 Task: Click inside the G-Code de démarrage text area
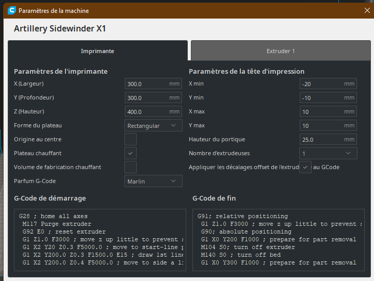pos(100,240)
